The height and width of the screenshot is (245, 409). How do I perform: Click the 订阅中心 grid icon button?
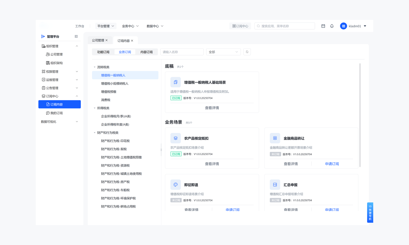[x=240, y=26]
